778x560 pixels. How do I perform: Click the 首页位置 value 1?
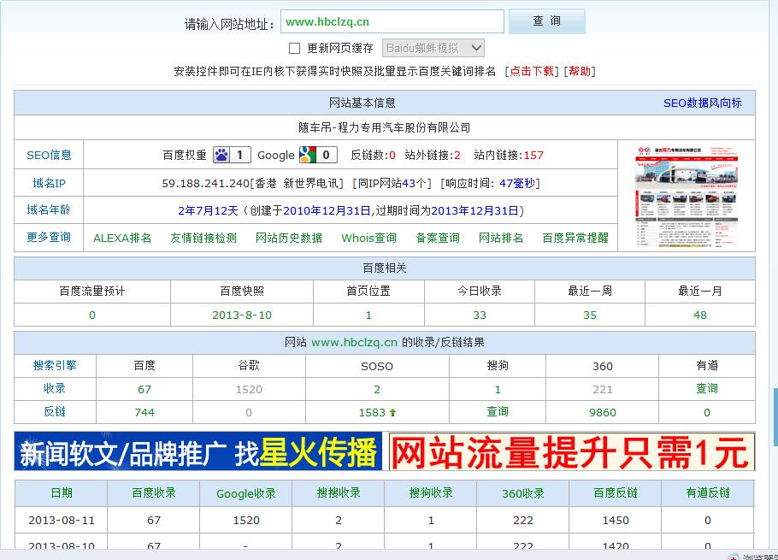[368, 315]
